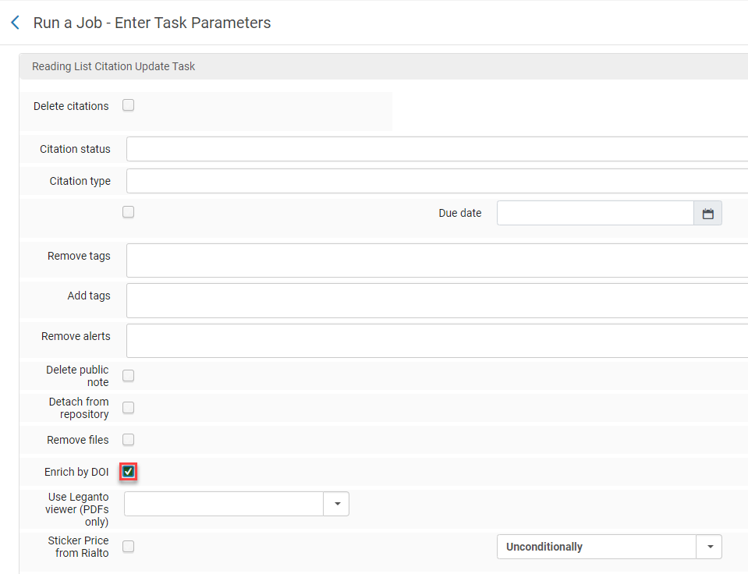The height and width of the screenshot is (574, 748).
Task: Click the Reading List Citation Update Task header
Action: point(114,66)
